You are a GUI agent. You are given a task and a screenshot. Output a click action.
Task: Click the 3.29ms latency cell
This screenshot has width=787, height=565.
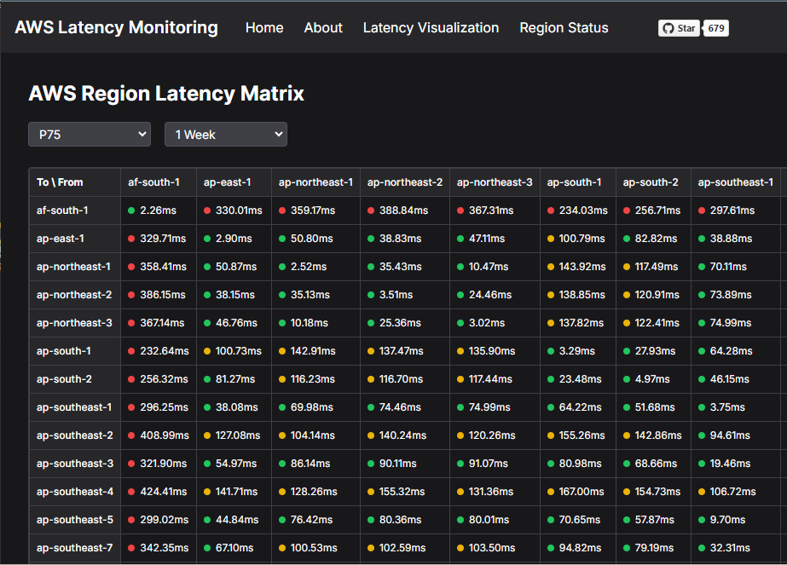click(578, 351)
